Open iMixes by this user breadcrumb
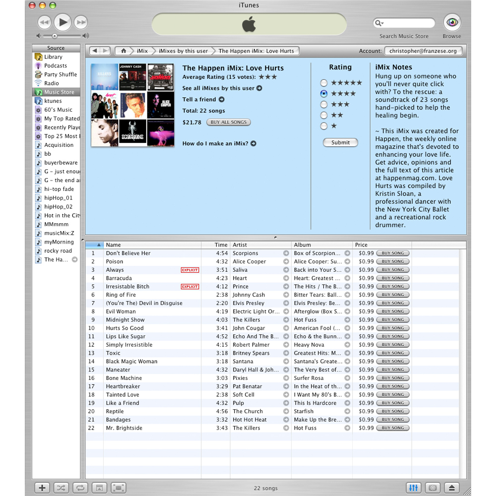The height and width of the screenshot is (496, 496). pyautogui.click(x=183, y=51)
